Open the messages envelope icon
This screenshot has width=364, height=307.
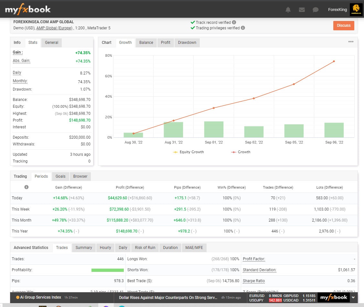pos(302,9)
